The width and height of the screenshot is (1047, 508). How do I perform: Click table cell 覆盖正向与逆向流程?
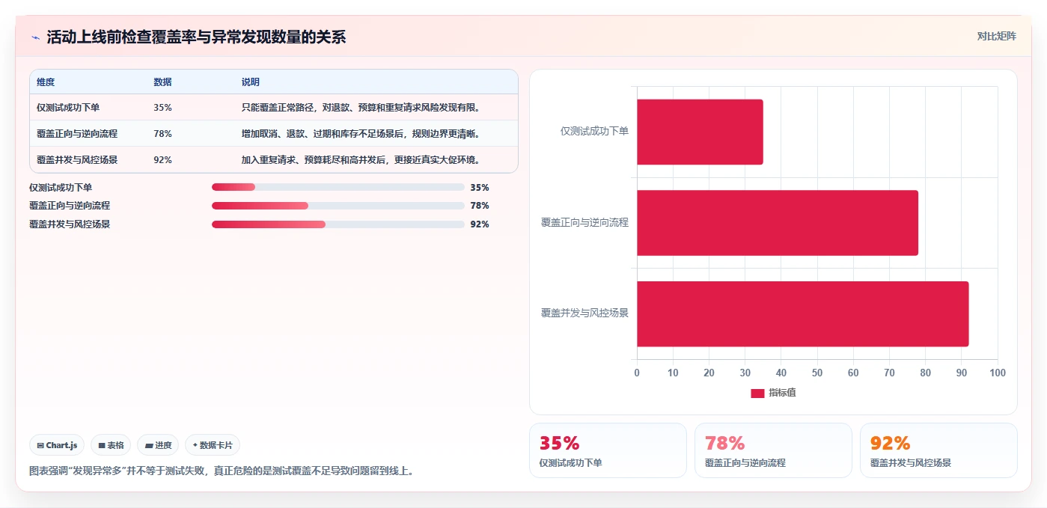pyautogui.click(x=77, y=133)
